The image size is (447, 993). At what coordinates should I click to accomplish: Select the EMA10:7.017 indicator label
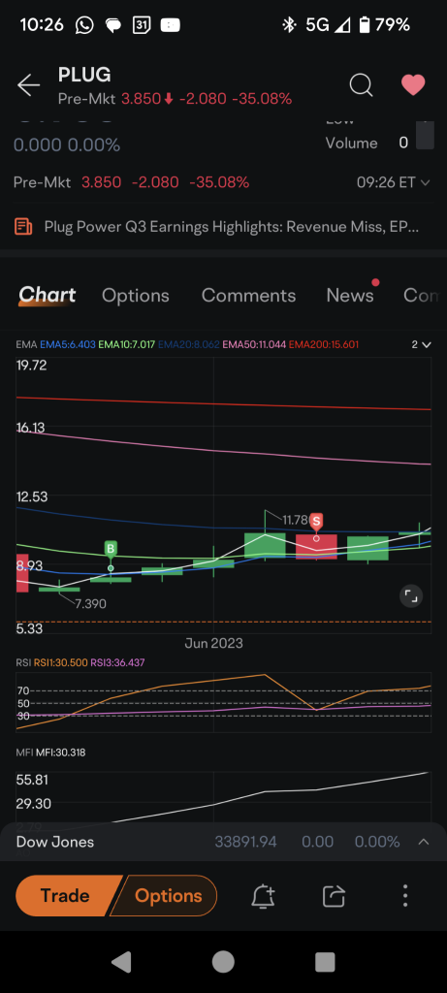tap(126, 345)
